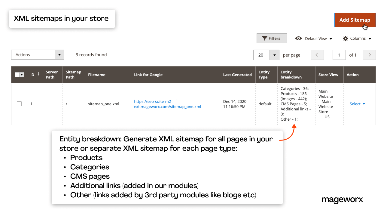387x219 pixels.
Task: Click the previous-page arrow icon
Action: coord(317,55)
